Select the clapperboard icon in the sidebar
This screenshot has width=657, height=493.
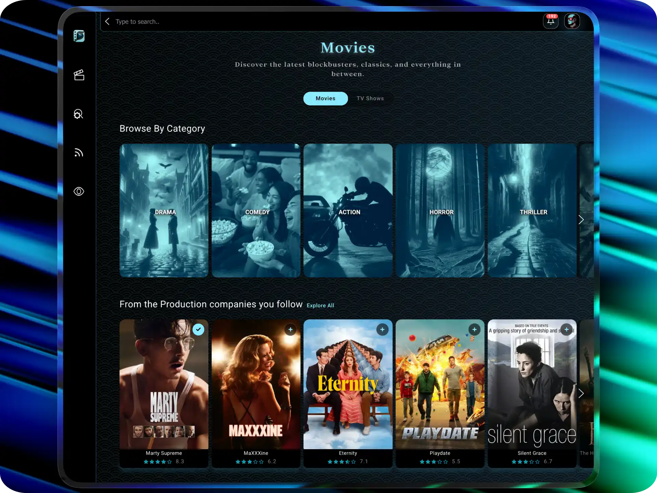(x=79, y=75)
